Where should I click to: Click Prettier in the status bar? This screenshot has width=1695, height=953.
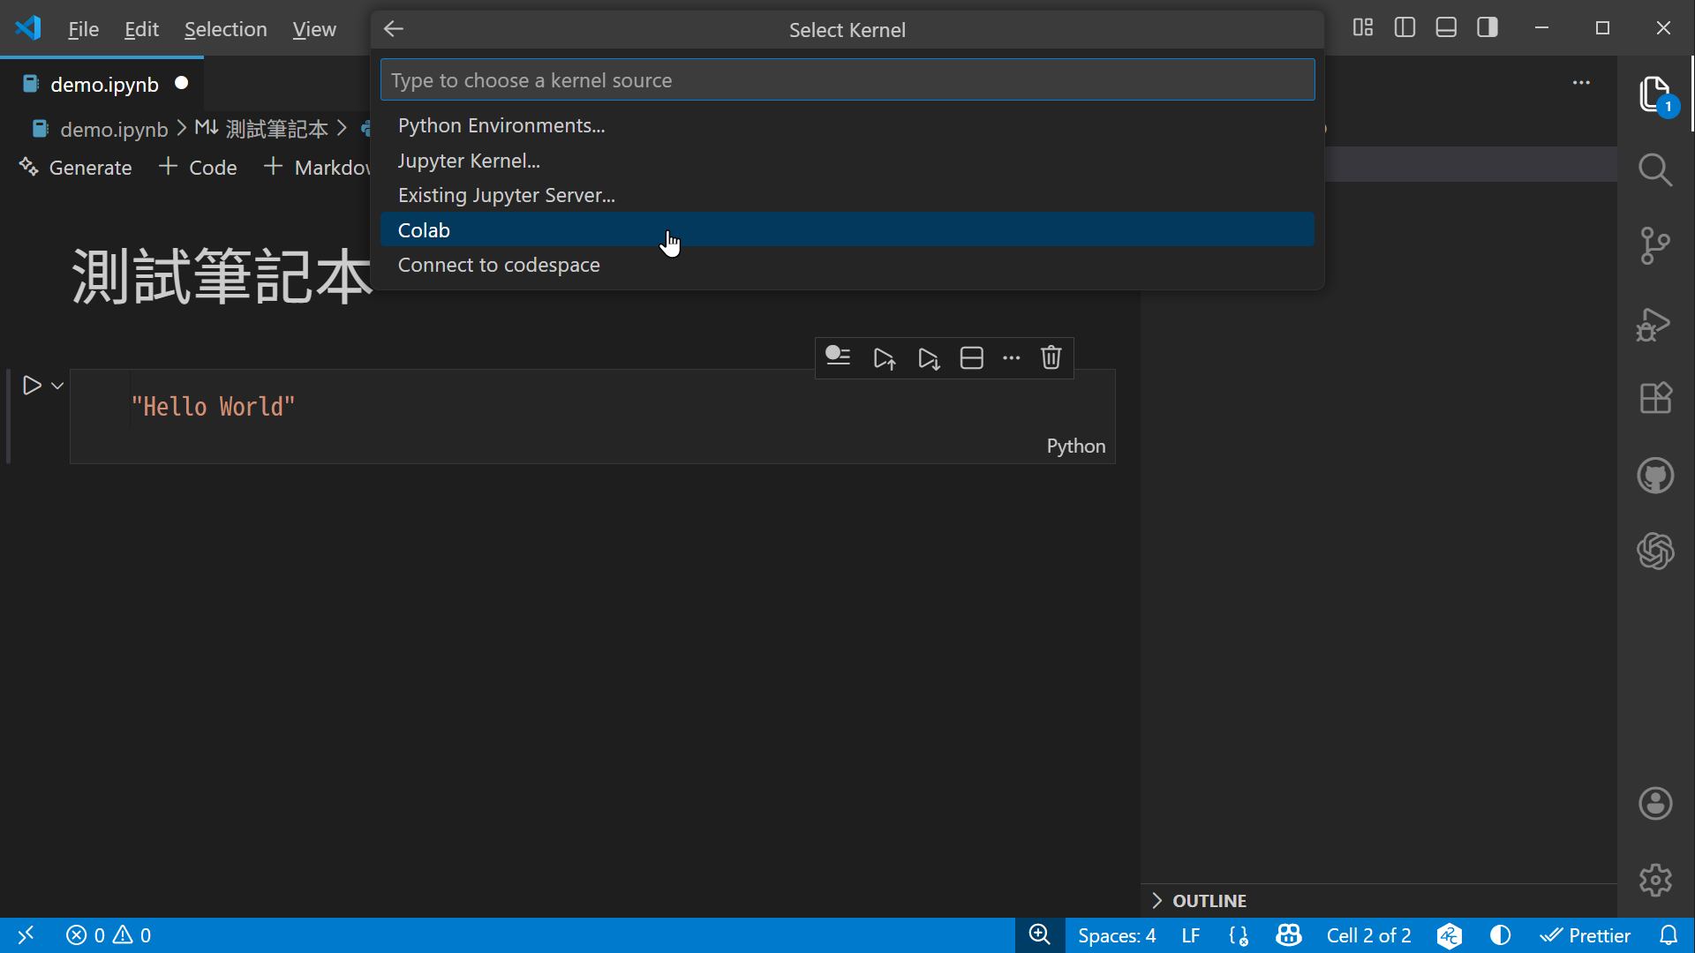click(1586, 935)
